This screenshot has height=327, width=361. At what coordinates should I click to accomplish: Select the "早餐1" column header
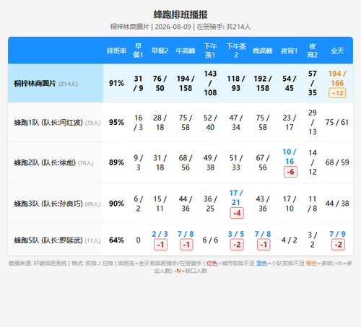pyautogui.click(x=138, y=51)
